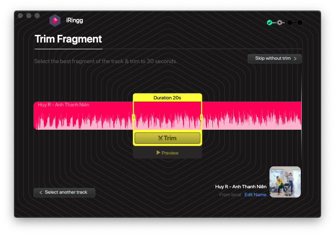Click the last black step hexagon
The image size is (335, 235).
(300, 22)
